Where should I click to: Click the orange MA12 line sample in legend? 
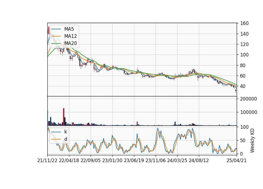click(x=56, y=36)
